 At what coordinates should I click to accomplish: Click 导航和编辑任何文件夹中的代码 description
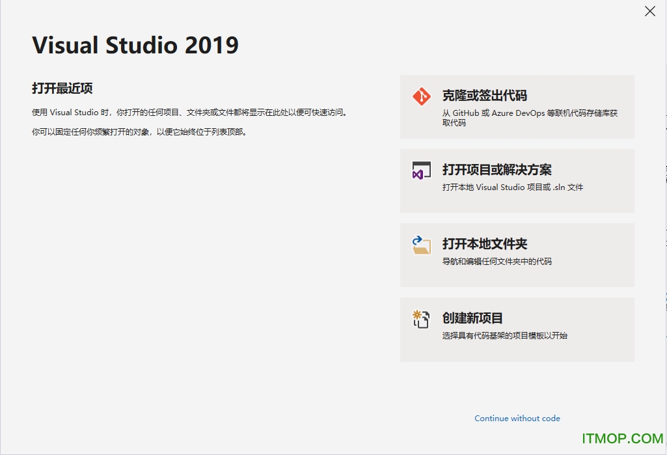[497, 261]
